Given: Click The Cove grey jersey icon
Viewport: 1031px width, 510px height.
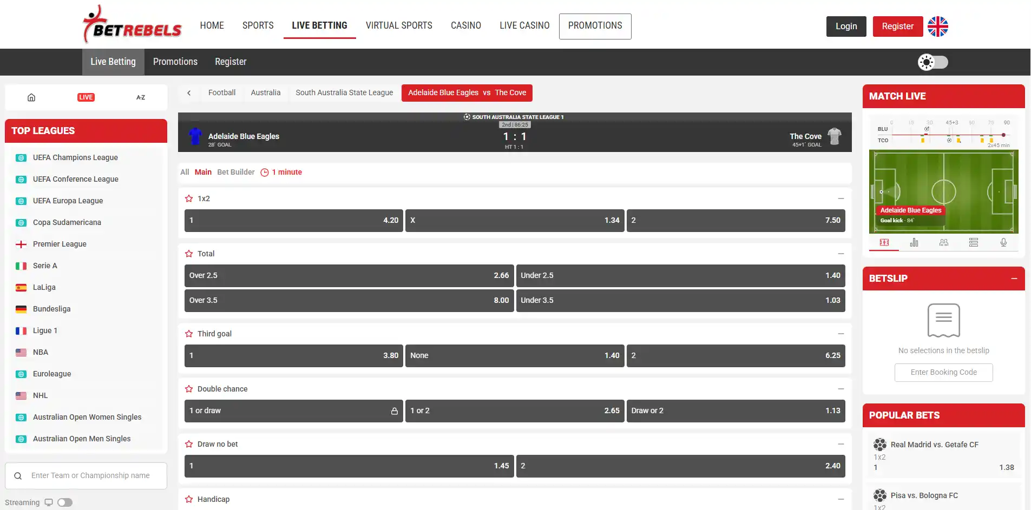Looking at the screenshot, I should (835, 136).
